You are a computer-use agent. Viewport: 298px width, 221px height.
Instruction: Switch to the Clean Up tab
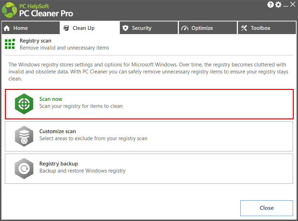click(x=90, y=28)
